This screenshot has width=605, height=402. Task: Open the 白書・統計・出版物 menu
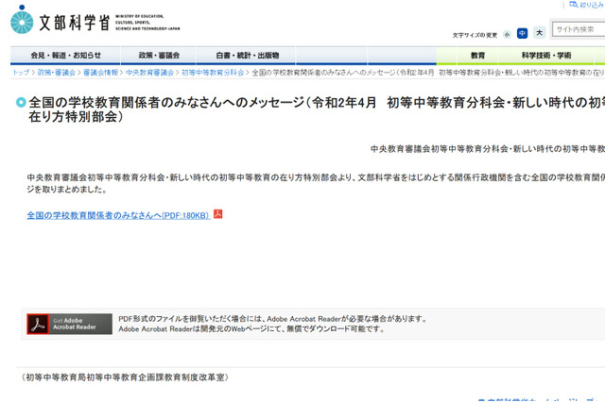click(x=247, y=56)
